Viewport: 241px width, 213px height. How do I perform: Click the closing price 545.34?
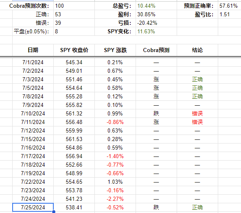click(74, 62)
